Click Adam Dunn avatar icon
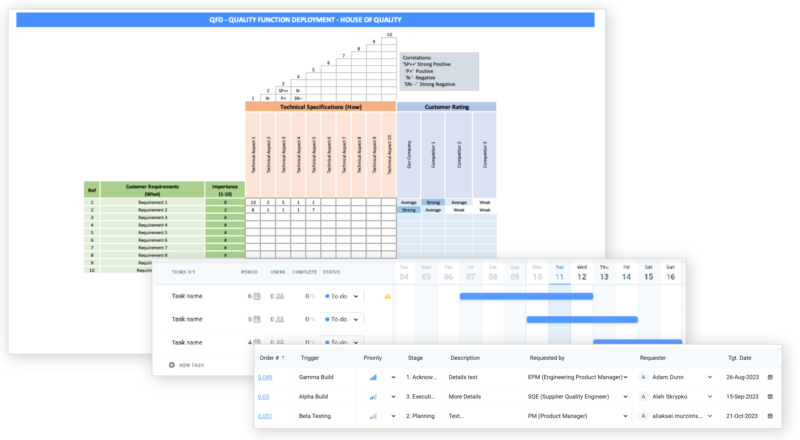The height and width of the screenshot is (440, 800). pyautogui.click(x=643, y=377)
